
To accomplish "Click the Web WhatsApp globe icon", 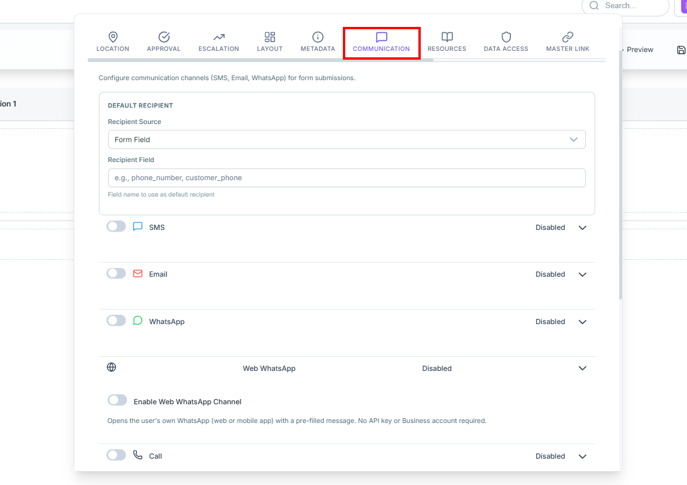I will (112, 367).
